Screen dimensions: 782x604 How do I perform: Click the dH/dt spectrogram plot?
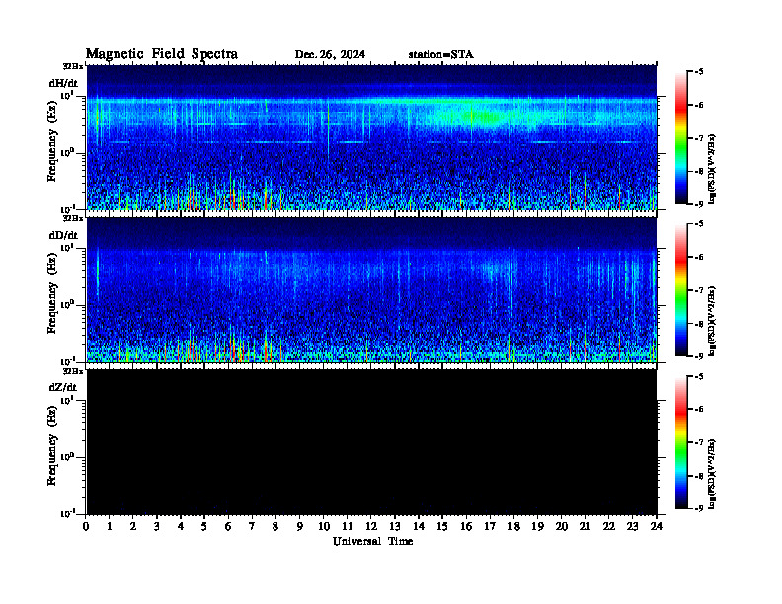tap(371, 137)
